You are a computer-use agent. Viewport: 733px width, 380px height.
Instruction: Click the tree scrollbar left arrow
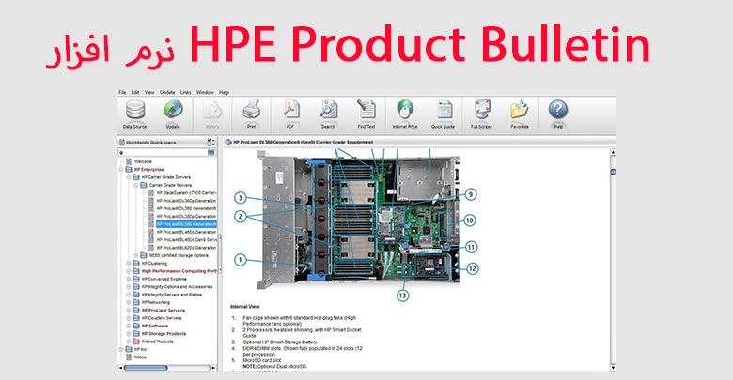[x=120, y=368]
